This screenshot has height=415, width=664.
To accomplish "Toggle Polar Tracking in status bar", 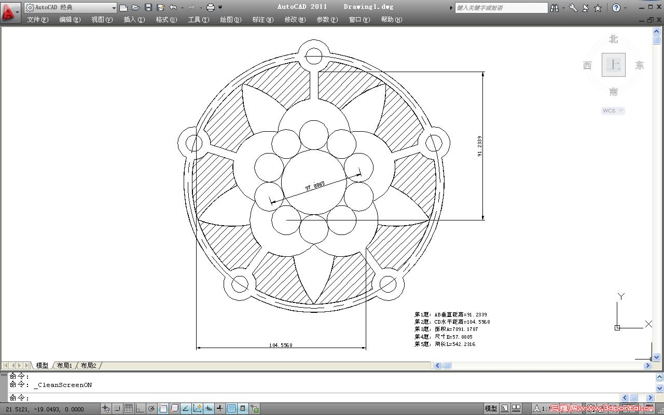I will [151, 409].
